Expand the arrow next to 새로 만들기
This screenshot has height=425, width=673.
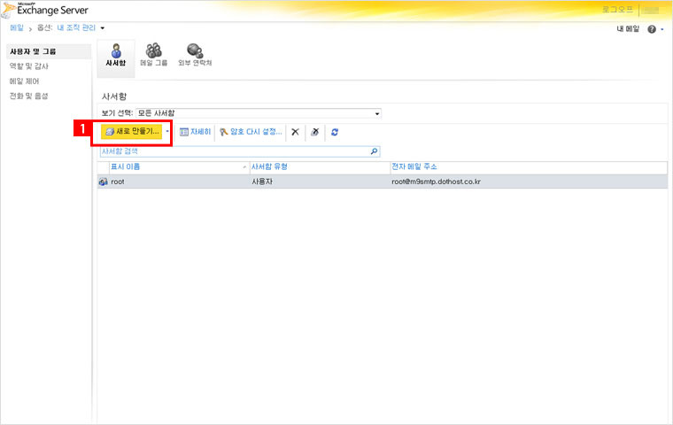coord(167,132)
